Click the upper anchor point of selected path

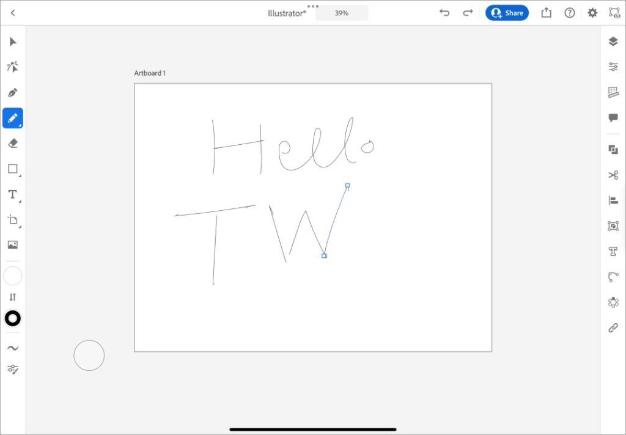348,186
